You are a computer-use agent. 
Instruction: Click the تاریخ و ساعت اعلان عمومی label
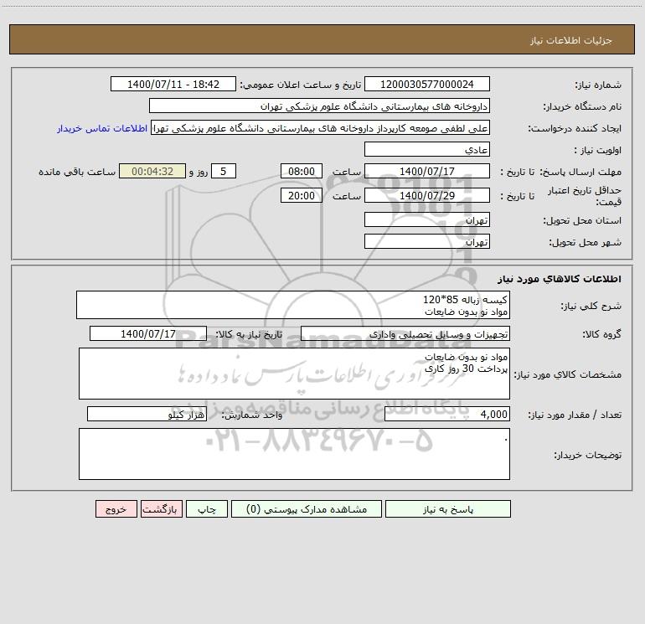(301, 85)
